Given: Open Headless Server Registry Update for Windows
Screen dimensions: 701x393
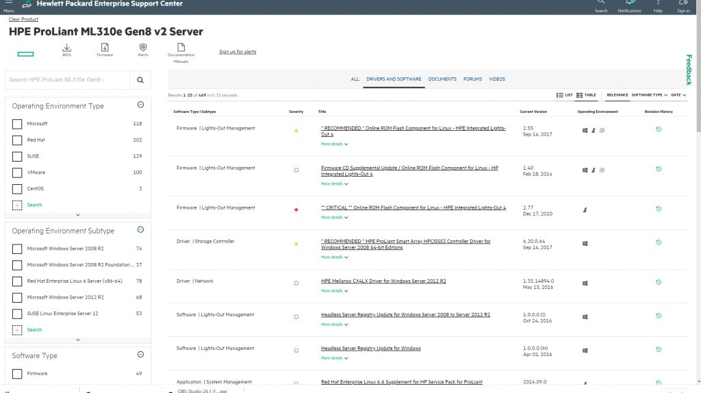Looking at the screenshot, I should (370, 348).
